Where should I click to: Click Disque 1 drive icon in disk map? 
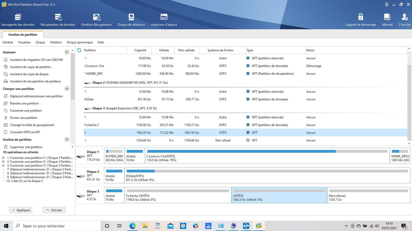coord(81,156)
